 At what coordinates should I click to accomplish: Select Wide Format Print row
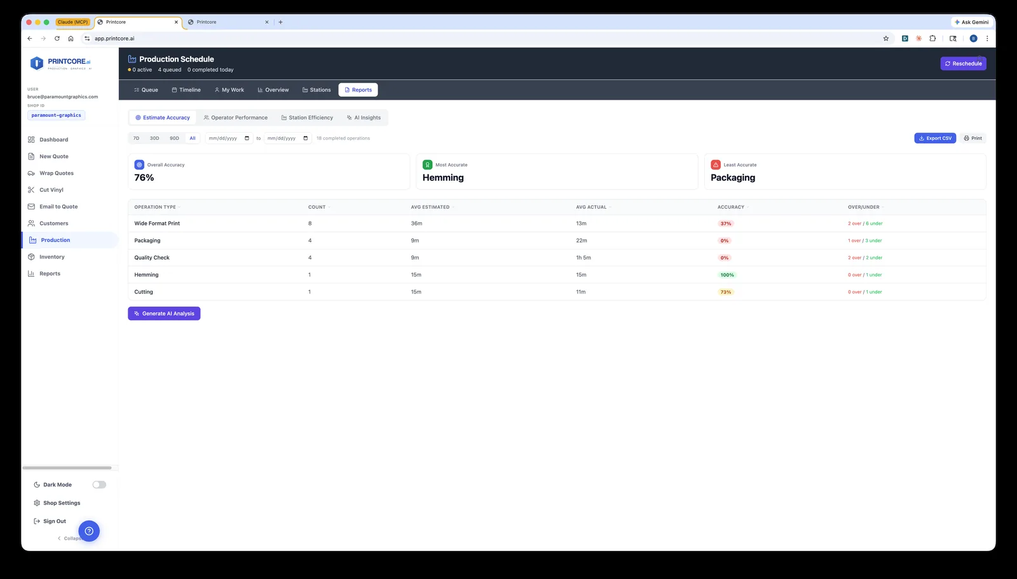click(557, 223)
